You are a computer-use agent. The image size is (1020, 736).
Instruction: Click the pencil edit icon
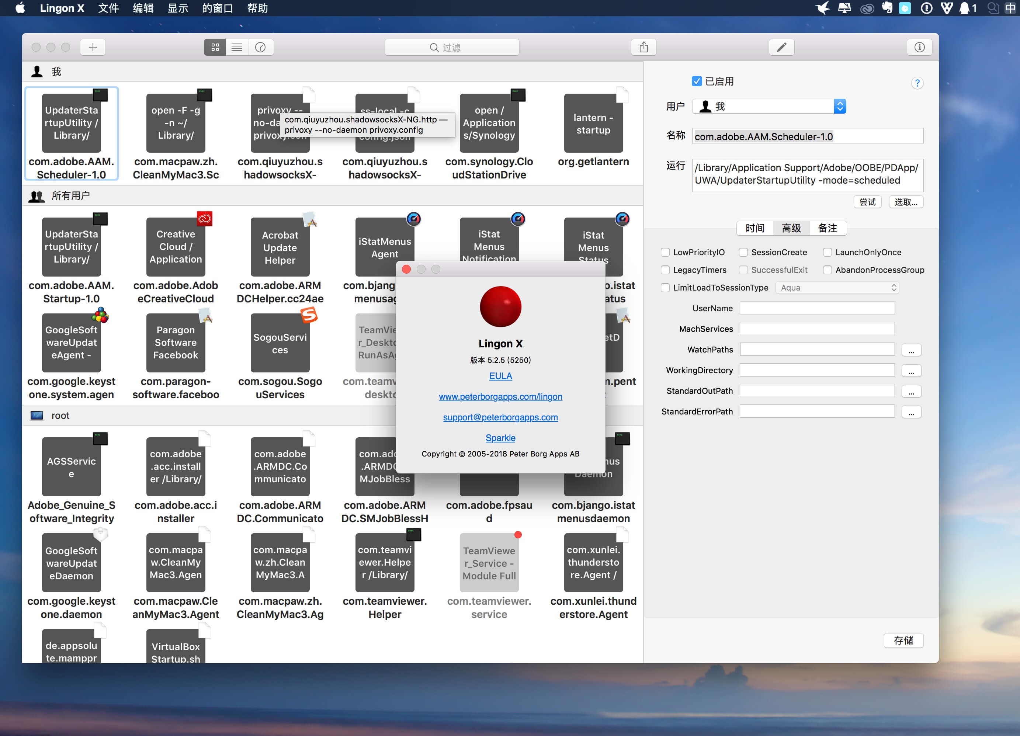(781, 47)
